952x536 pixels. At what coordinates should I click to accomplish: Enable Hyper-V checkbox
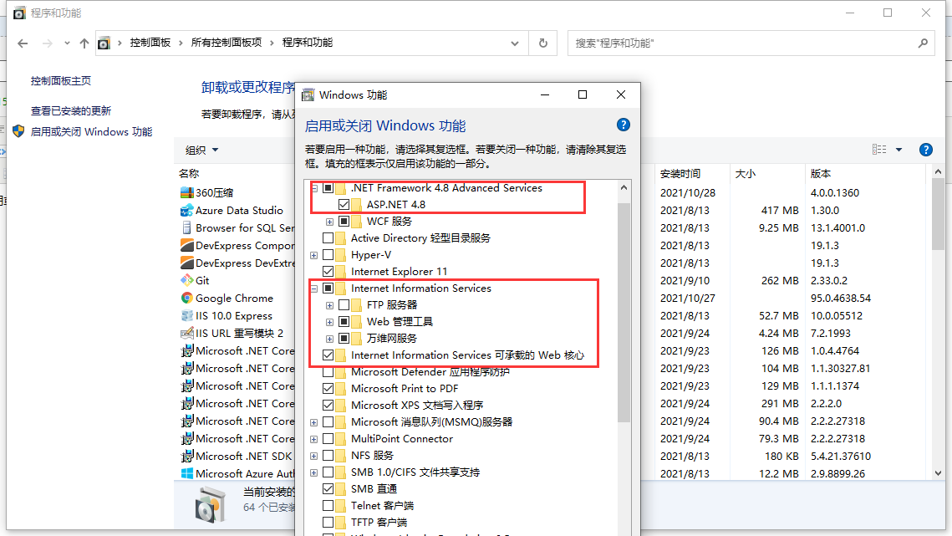coord(328,255)
